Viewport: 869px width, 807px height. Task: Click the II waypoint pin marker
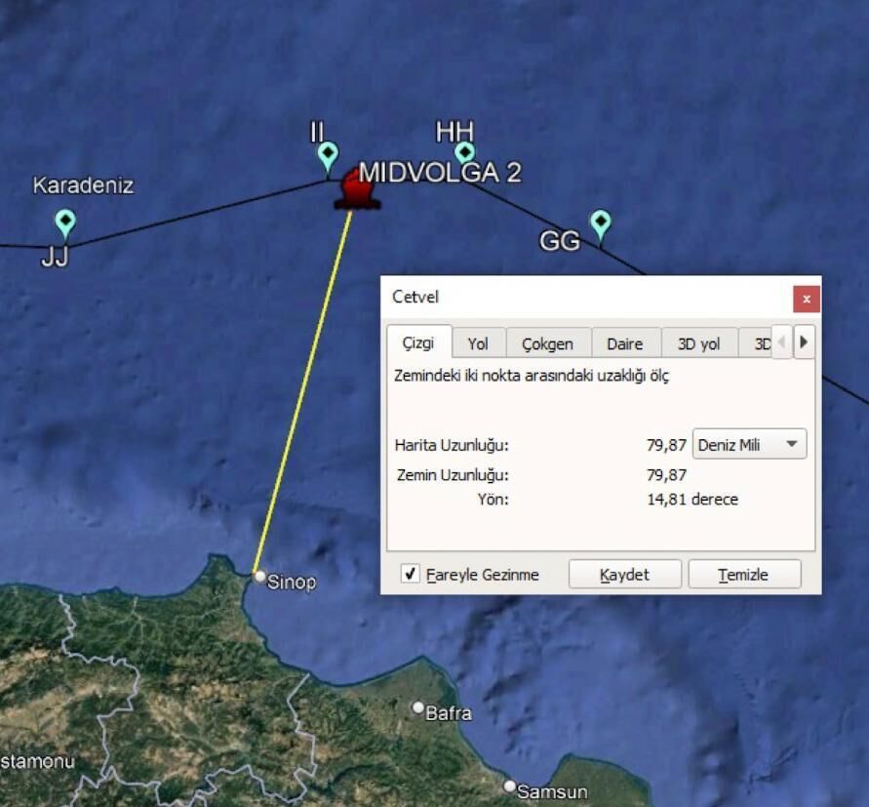(328, 156)
